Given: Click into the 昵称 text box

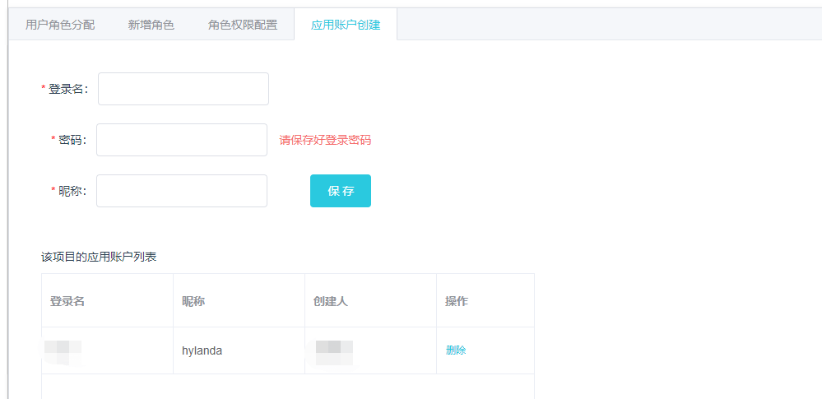Looking at the screenshot, I should (182, 191).
